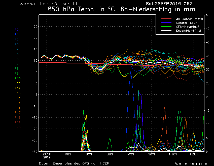This screenshot has width=214, height=166.
Task: Click the 29SEP 2019 axis label
Action: 47,156
